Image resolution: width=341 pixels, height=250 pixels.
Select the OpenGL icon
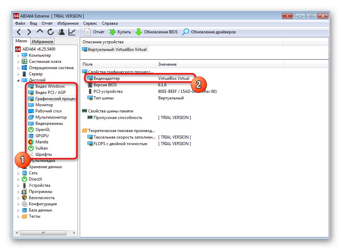[31, 130]
